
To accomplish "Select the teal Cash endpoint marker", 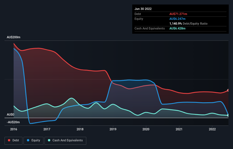I will (228, 115).
